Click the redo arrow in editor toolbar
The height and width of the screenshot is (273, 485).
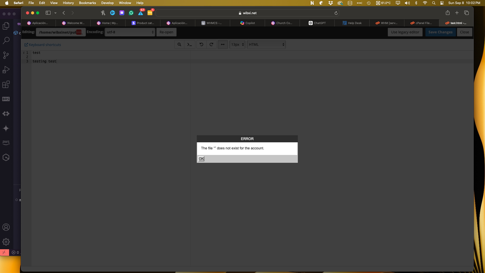pyautogui.click(x=211, y=44)
